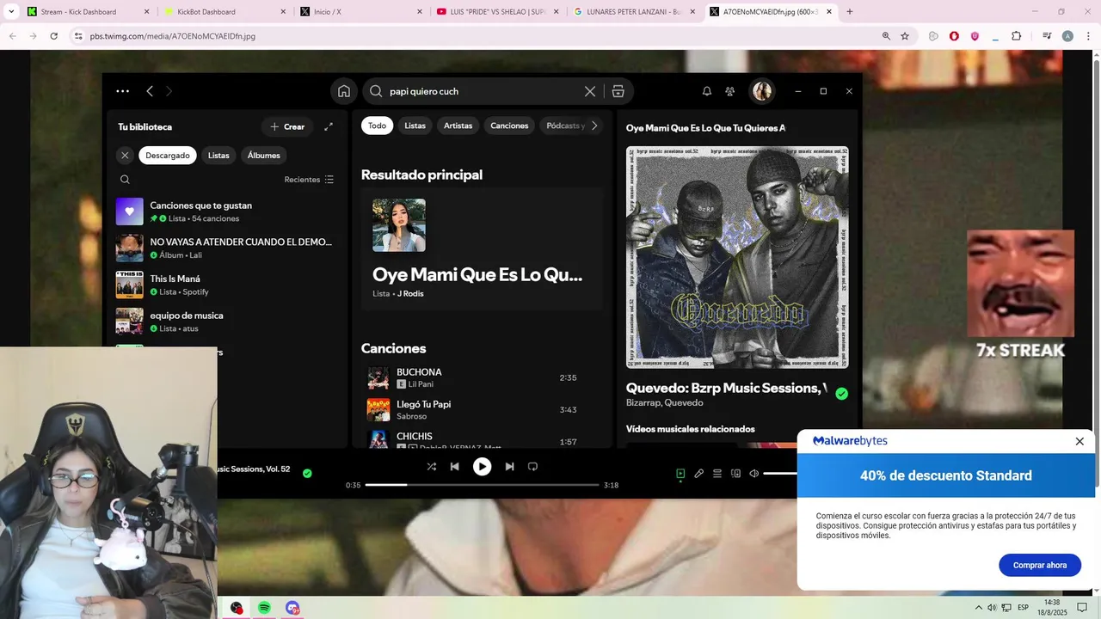
Task: Click the Crear button in the library
Action: coord(287,126)
